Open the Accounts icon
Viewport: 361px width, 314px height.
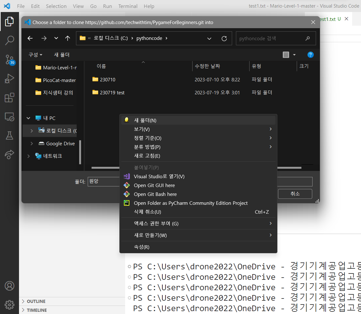(9, 286)
